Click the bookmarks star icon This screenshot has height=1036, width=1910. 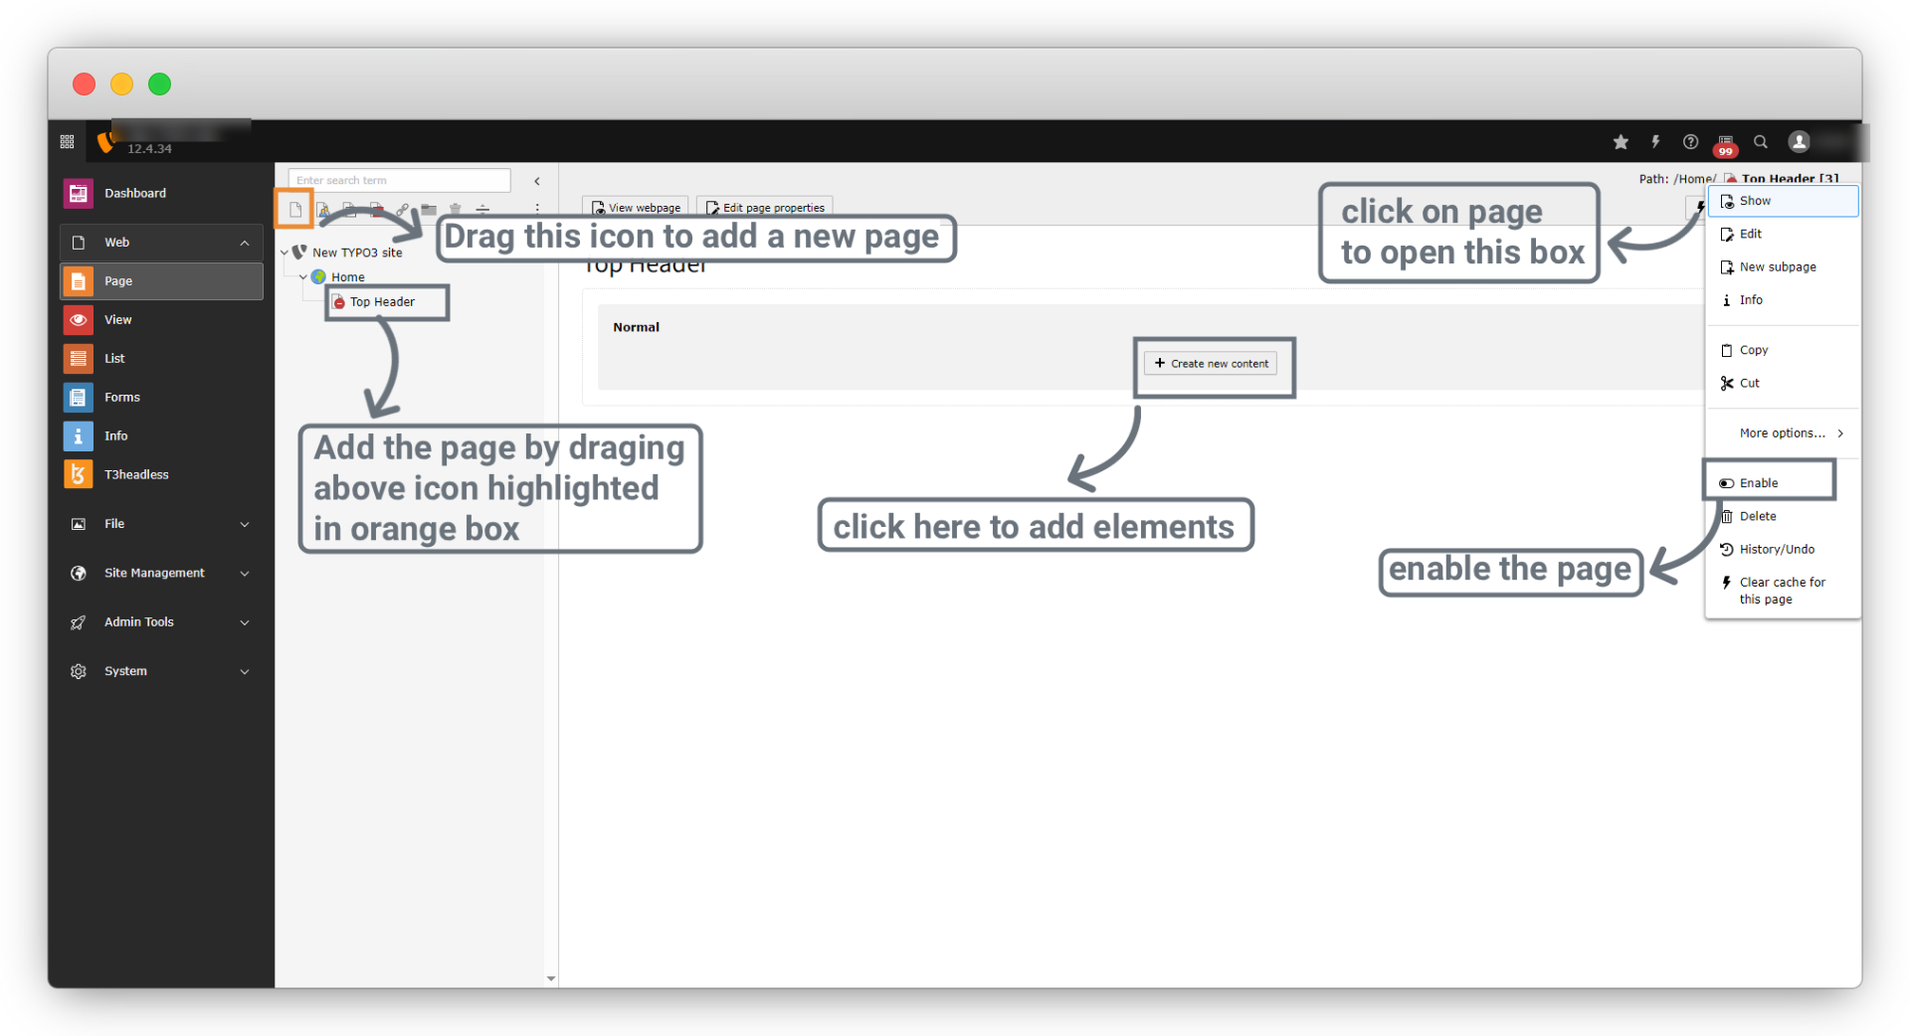pos(1621,142)
